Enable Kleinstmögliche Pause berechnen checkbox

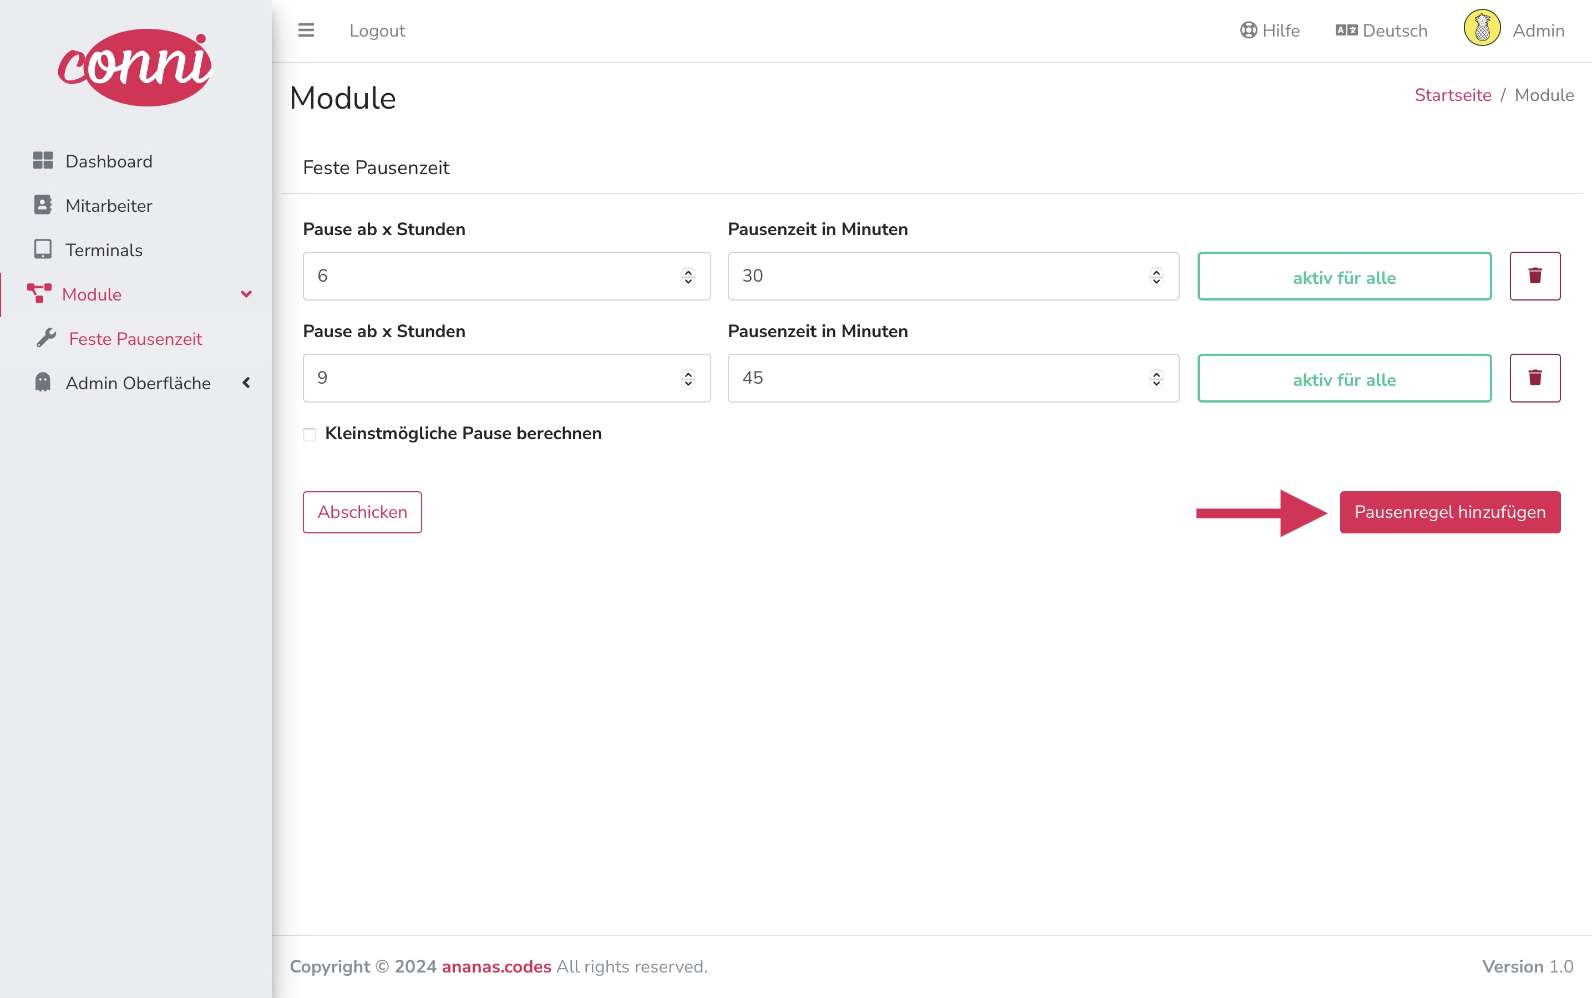coord(310,434)
